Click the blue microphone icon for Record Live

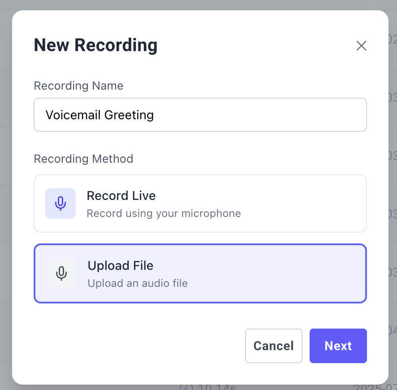tap(60, 204)
